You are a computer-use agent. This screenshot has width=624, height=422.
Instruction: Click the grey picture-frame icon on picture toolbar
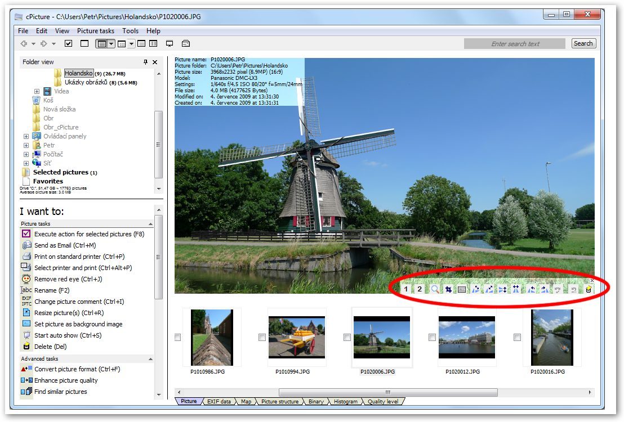pos(462,290)
